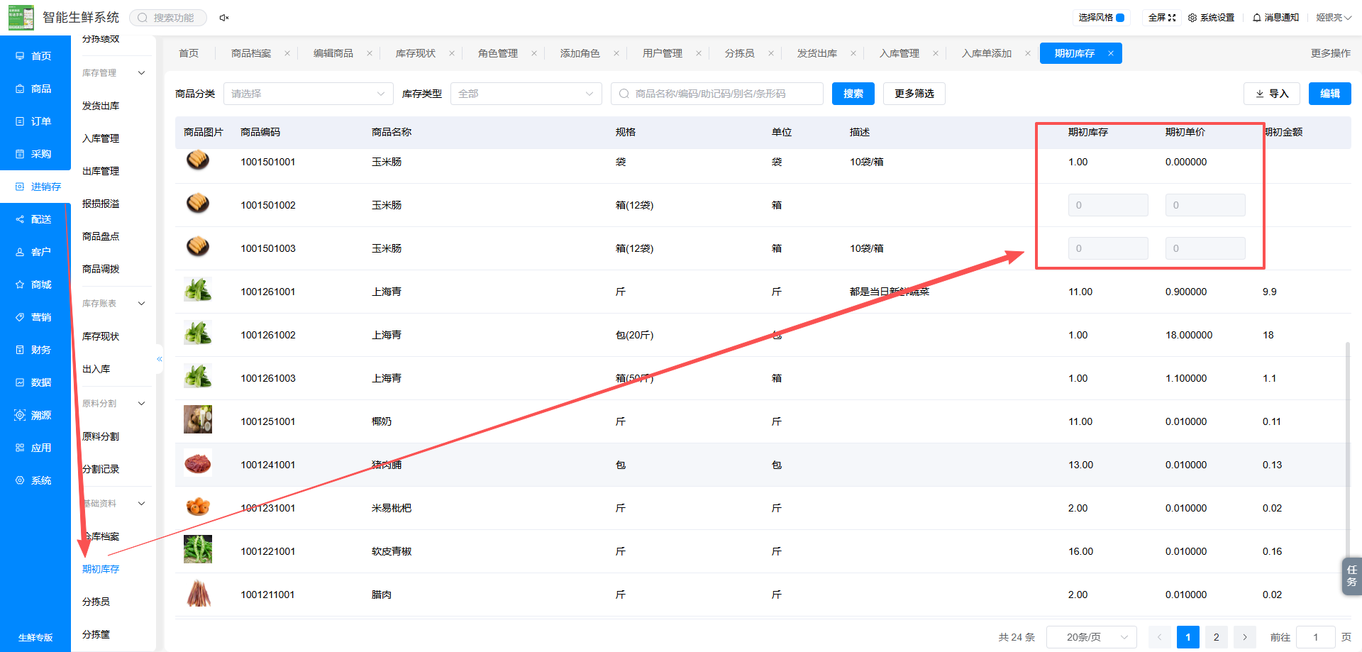Click the 导入 import button
This screenshot has width=1362, height=652.
click(x=1272, y=94)
